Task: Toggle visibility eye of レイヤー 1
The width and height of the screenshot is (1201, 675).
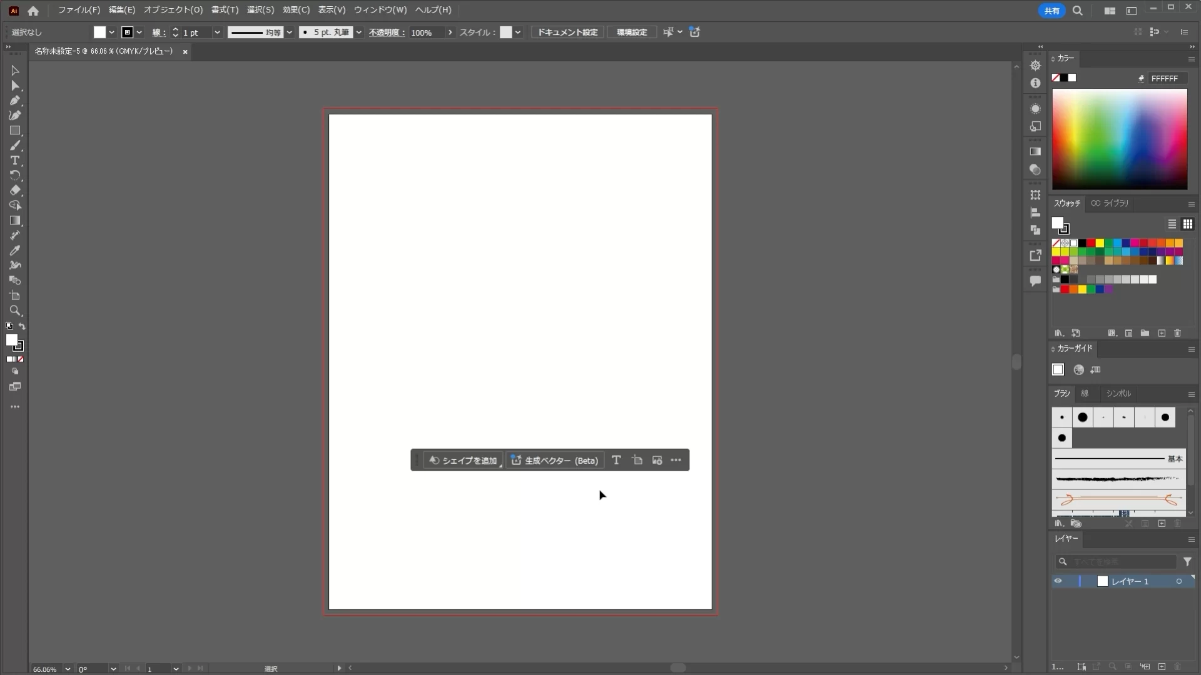Action: click(1058, 581)
